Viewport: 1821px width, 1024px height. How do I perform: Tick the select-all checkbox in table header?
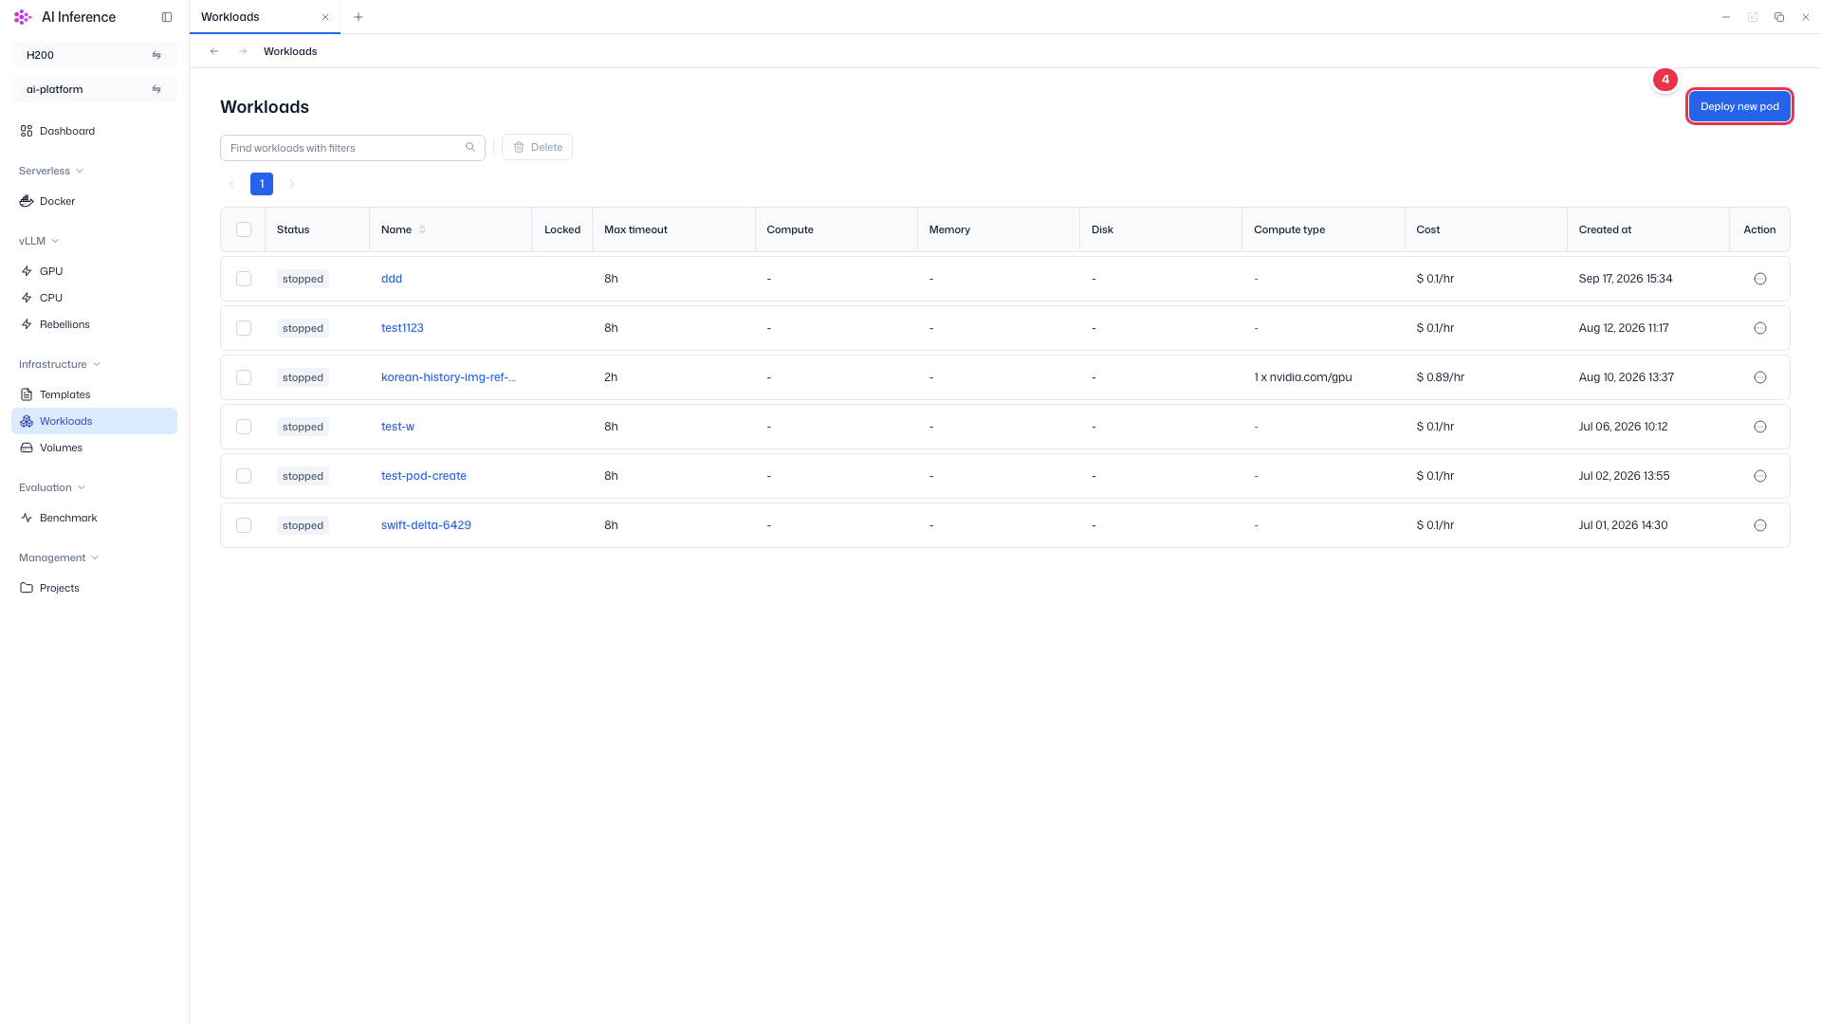pos(244,229)
